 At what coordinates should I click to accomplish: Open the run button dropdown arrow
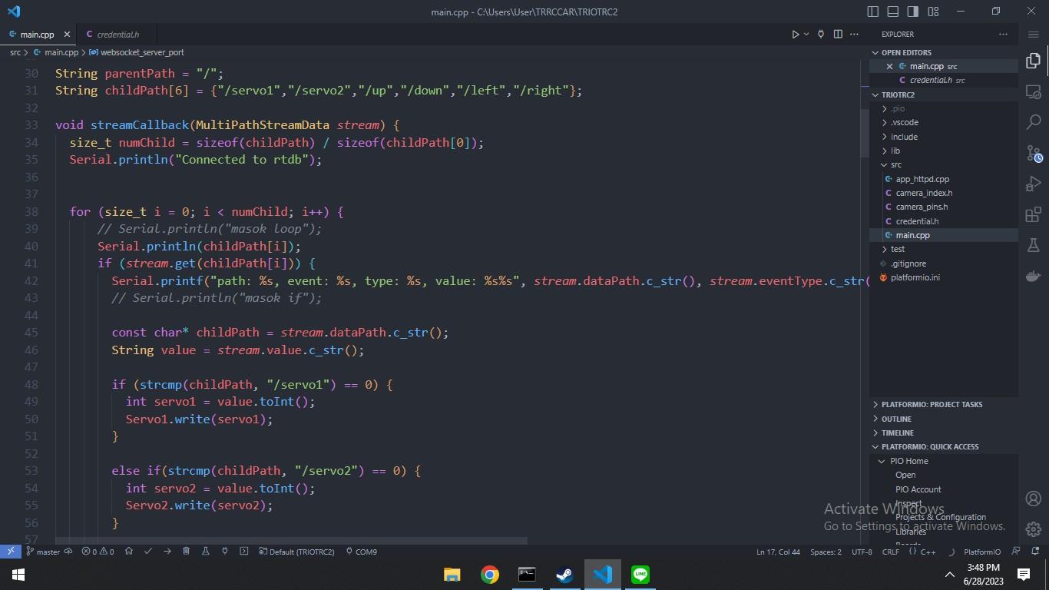point(806,35)
